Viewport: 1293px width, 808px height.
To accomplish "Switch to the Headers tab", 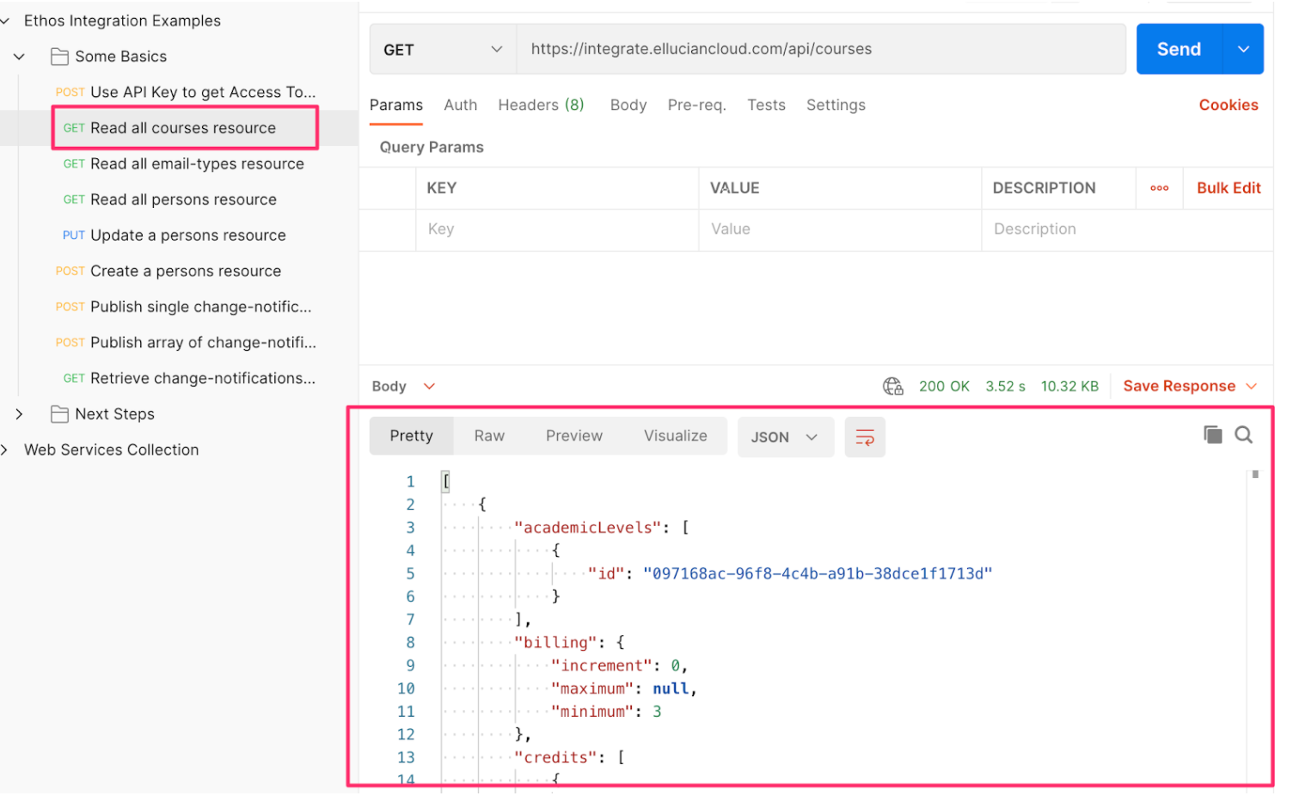I will [x=540, y=105].
